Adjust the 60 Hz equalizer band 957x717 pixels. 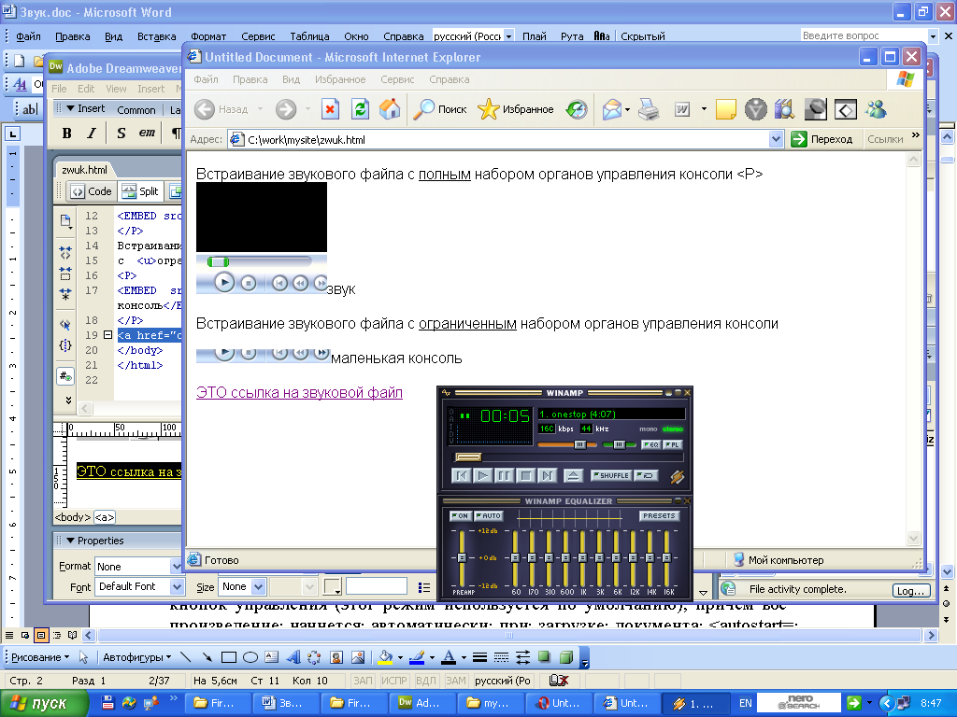pos(516,557)
